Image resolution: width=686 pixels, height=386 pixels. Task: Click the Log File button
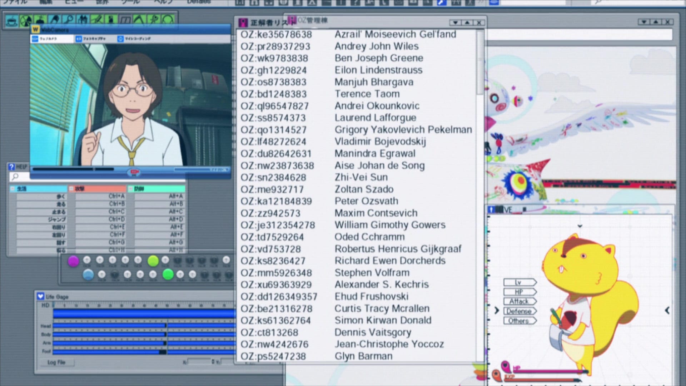coord(56,362)
